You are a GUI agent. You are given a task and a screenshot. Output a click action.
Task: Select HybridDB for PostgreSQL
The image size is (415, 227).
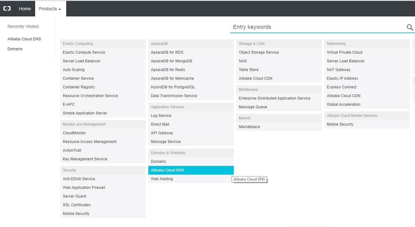tap(191, 87)
